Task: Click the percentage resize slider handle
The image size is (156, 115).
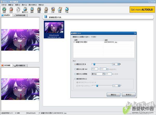Action: point(94,64)
